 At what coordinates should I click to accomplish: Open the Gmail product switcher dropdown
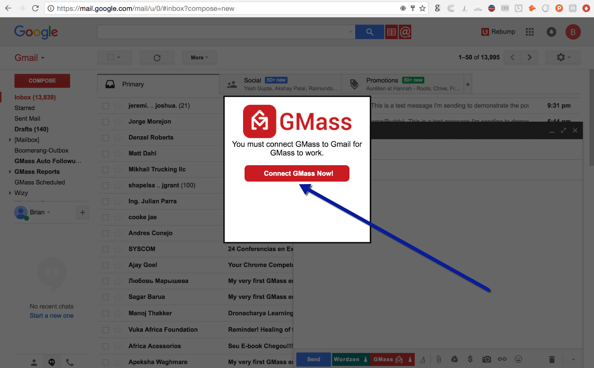coord(29,58)
